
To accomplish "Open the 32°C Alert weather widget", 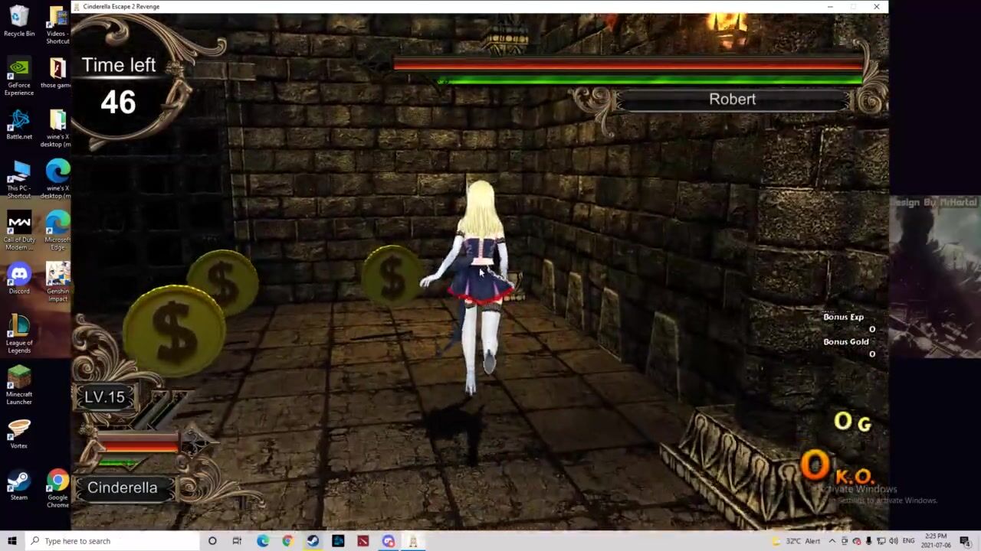I will [x=797, y=541].
